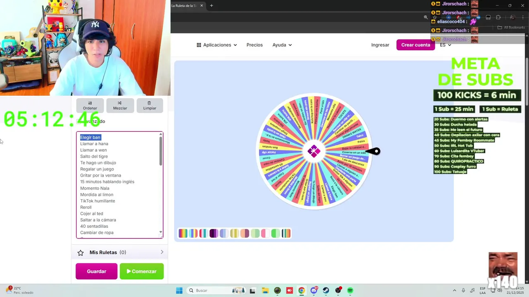Open the red app icon in the taskbar
Screen dimensions: 529x297
(290, 290)
